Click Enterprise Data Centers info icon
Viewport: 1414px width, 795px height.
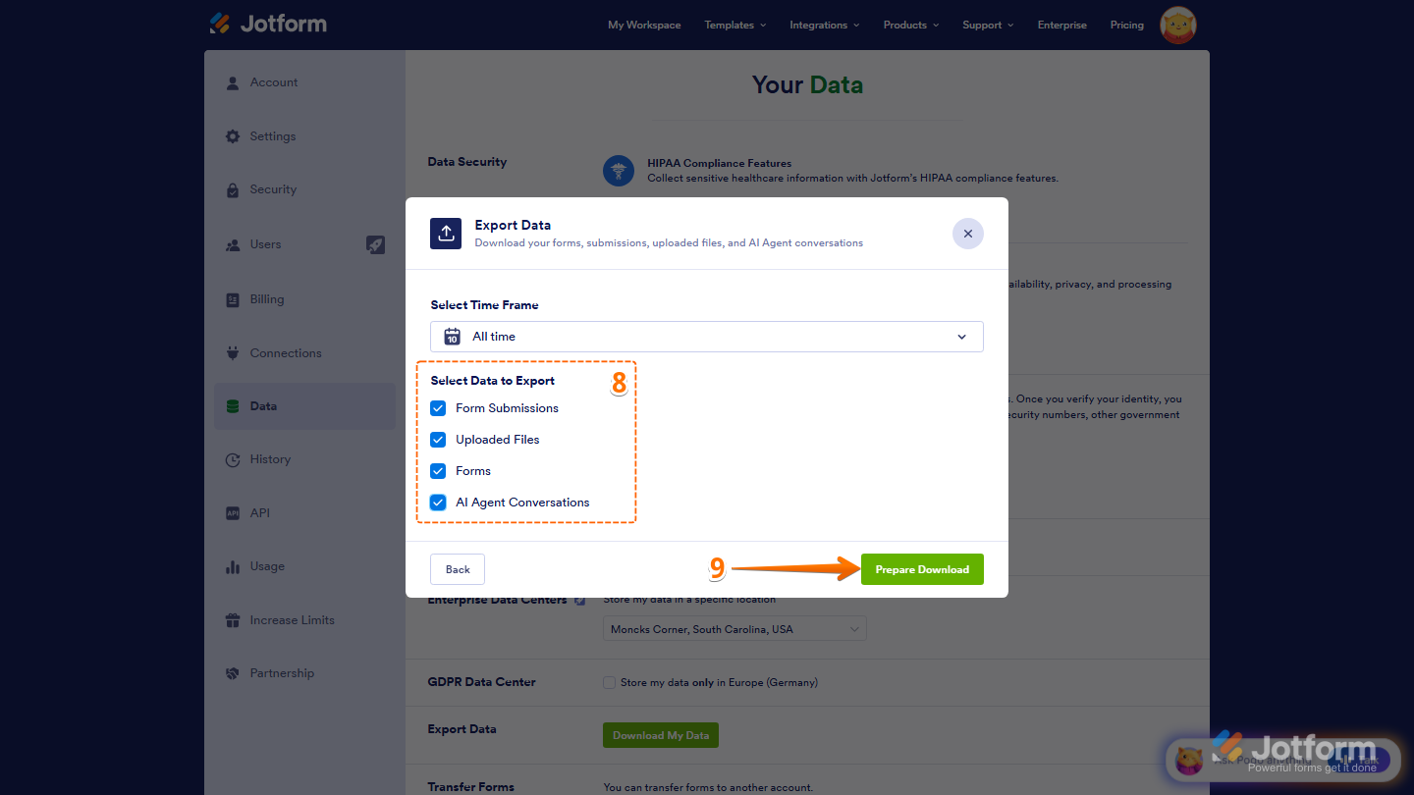[x=580, y=600]
